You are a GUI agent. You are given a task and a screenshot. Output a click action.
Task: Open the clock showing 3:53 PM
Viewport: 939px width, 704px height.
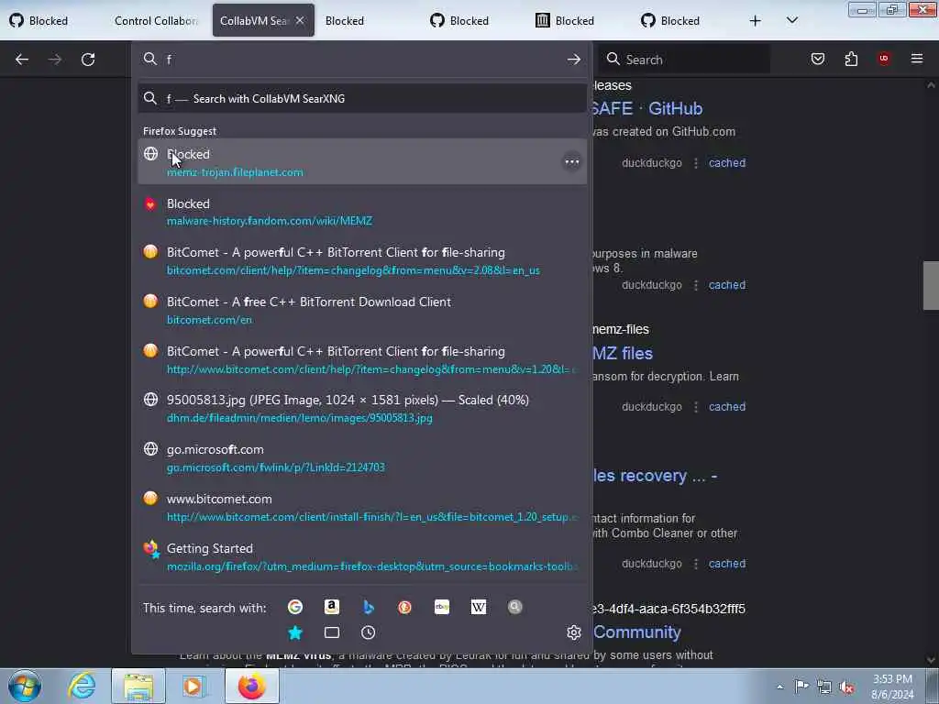tap(893, 687)
